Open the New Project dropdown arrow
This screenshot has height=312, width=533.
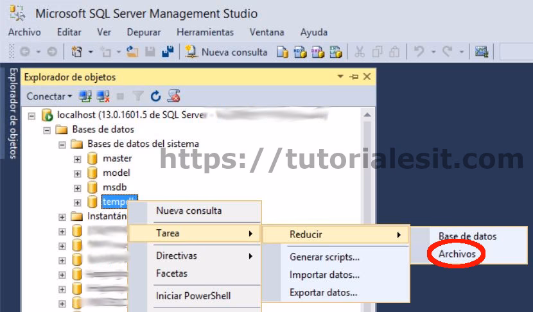91,52
